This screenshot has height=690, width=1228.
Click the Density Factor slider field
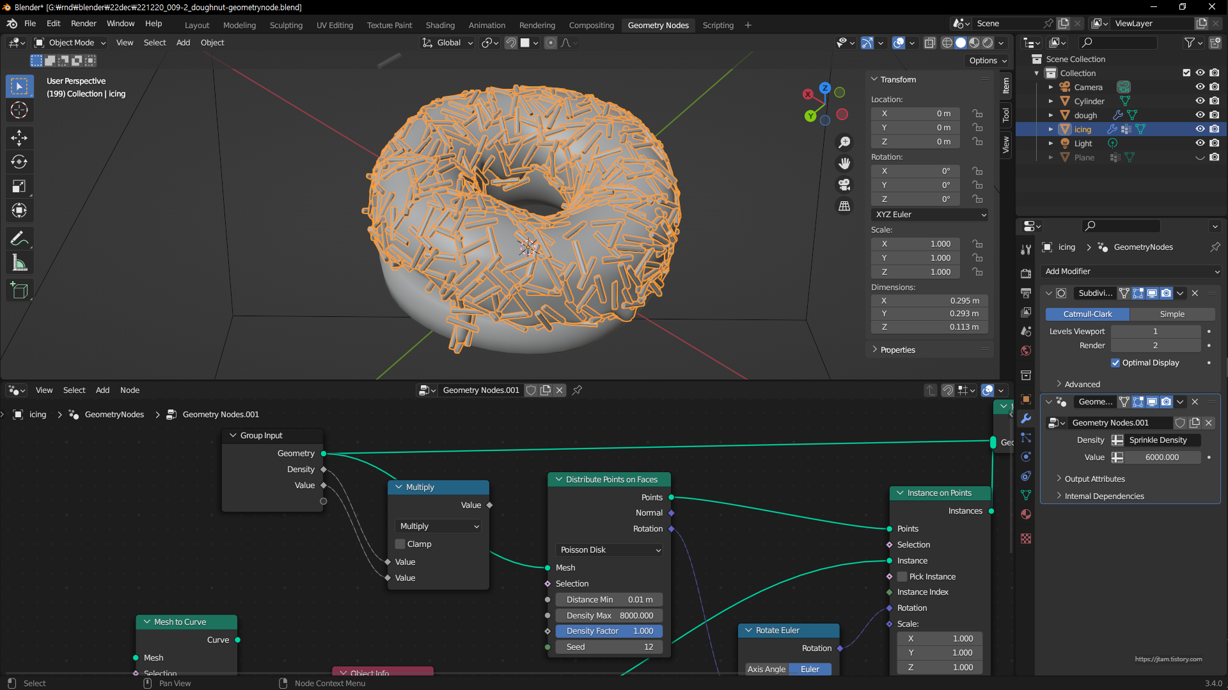[x=609, y=631]
